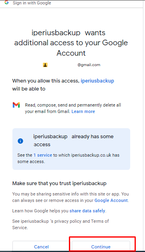Click the Continue button
This screenshot has height=252, width=145.
(x=101, y=246)
